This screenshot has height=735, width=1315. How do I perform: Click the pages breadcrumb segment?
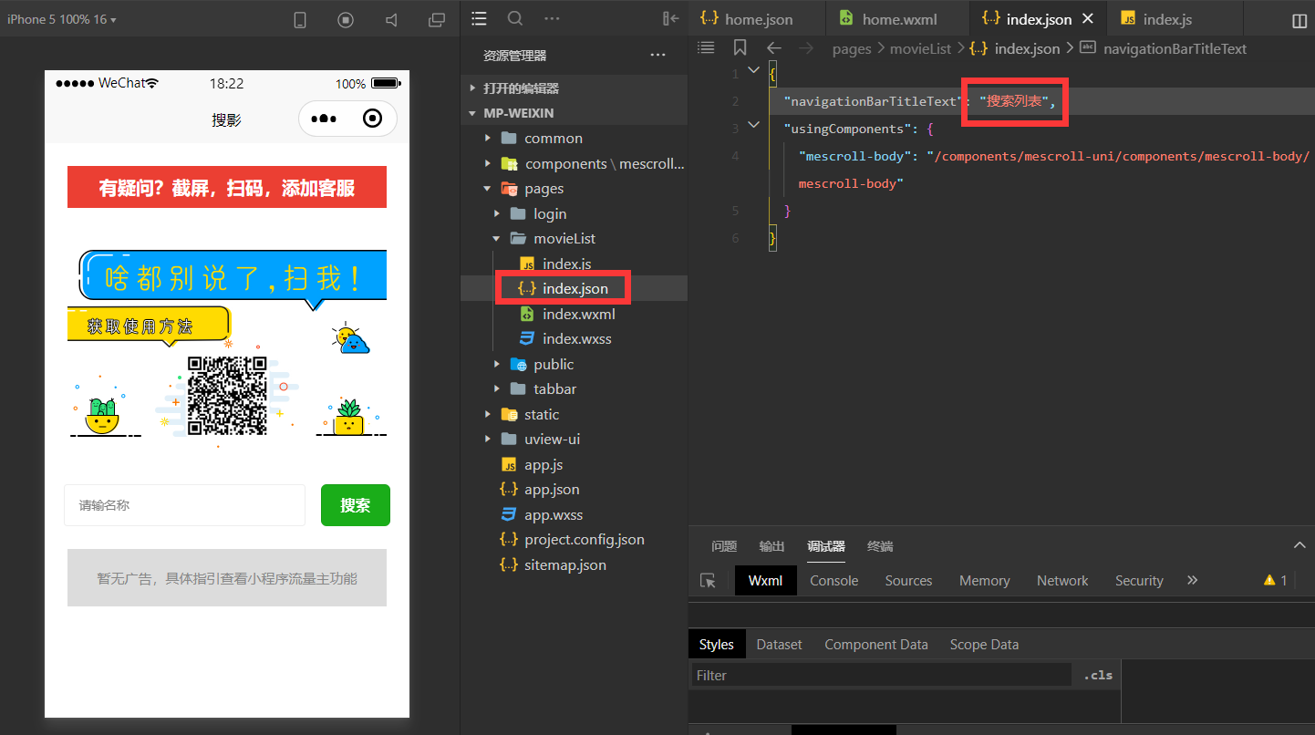pos(852,49)
